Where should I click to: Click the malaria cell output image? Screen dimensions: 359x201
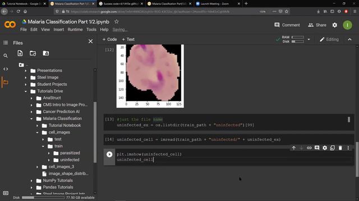tap(150, 76)
